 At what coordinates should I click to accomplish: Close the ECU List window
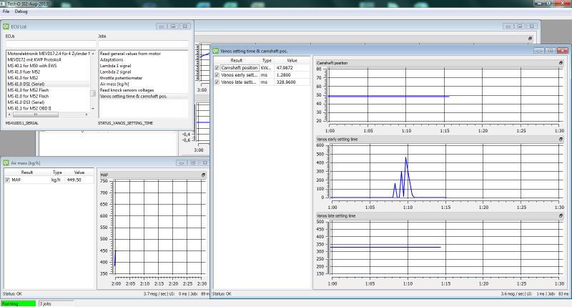pyautogui.click(x=185, y=26)
